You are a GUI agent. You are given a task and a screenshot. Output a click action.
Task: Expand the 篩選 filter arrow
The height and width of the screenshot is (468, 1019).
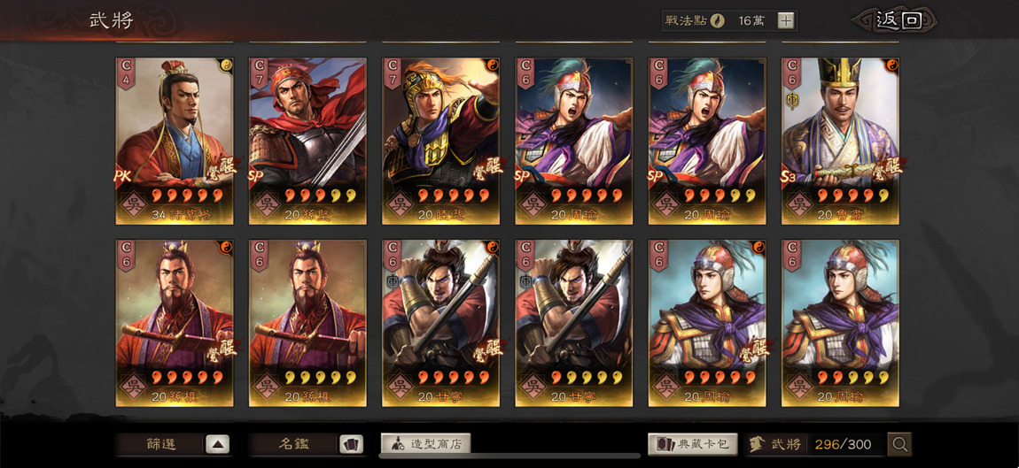coord(218,445)
